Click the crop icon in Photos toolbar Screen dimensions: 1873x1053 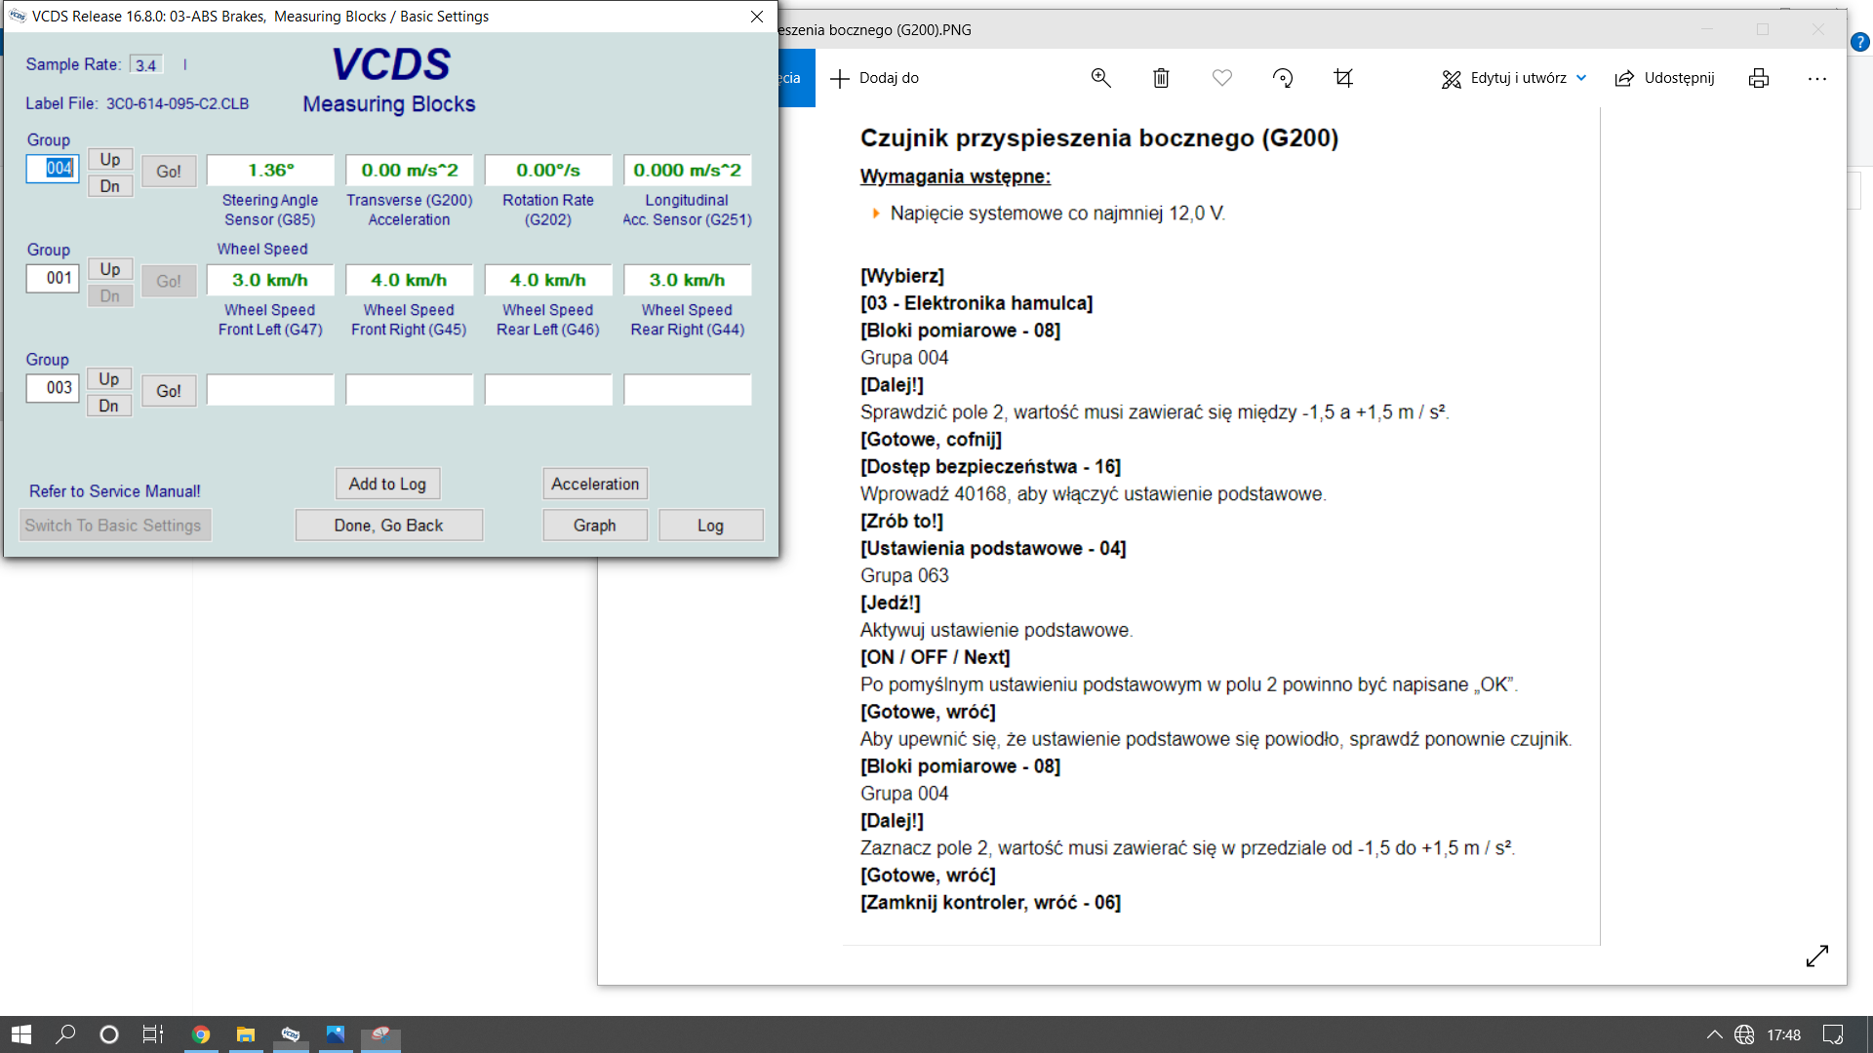point(1343,78)
